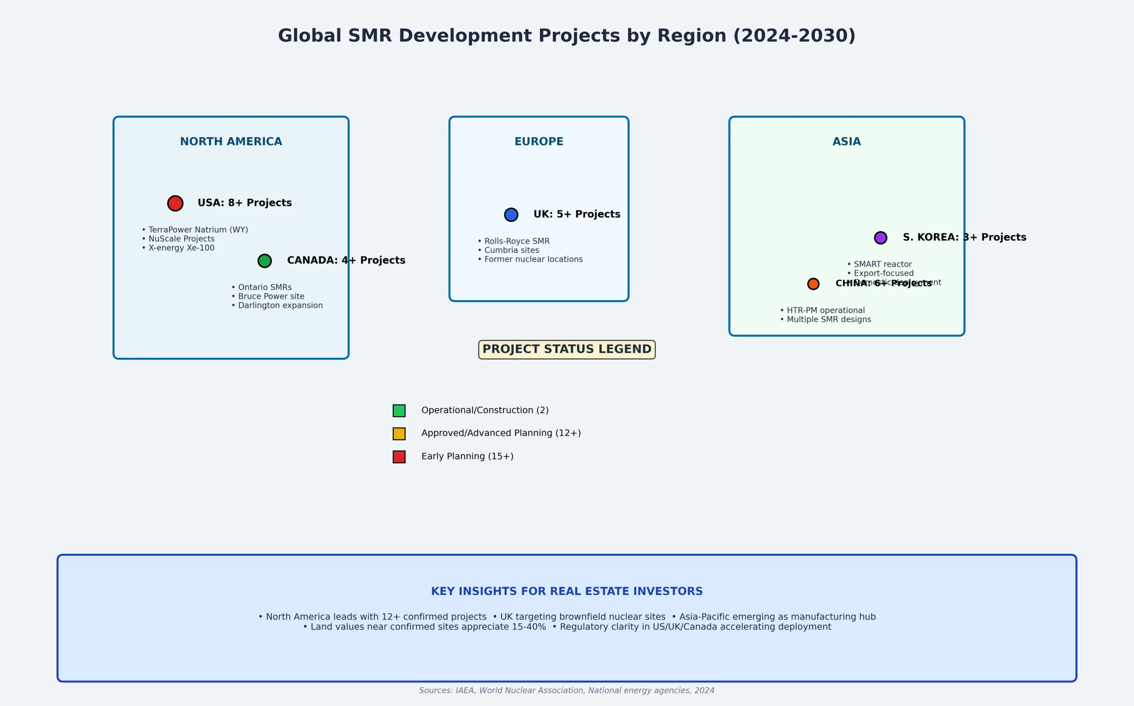Click the 'KEY INSIGHTS FOR REAL ESTATE INVESTORS' heading

click(567, 591)
